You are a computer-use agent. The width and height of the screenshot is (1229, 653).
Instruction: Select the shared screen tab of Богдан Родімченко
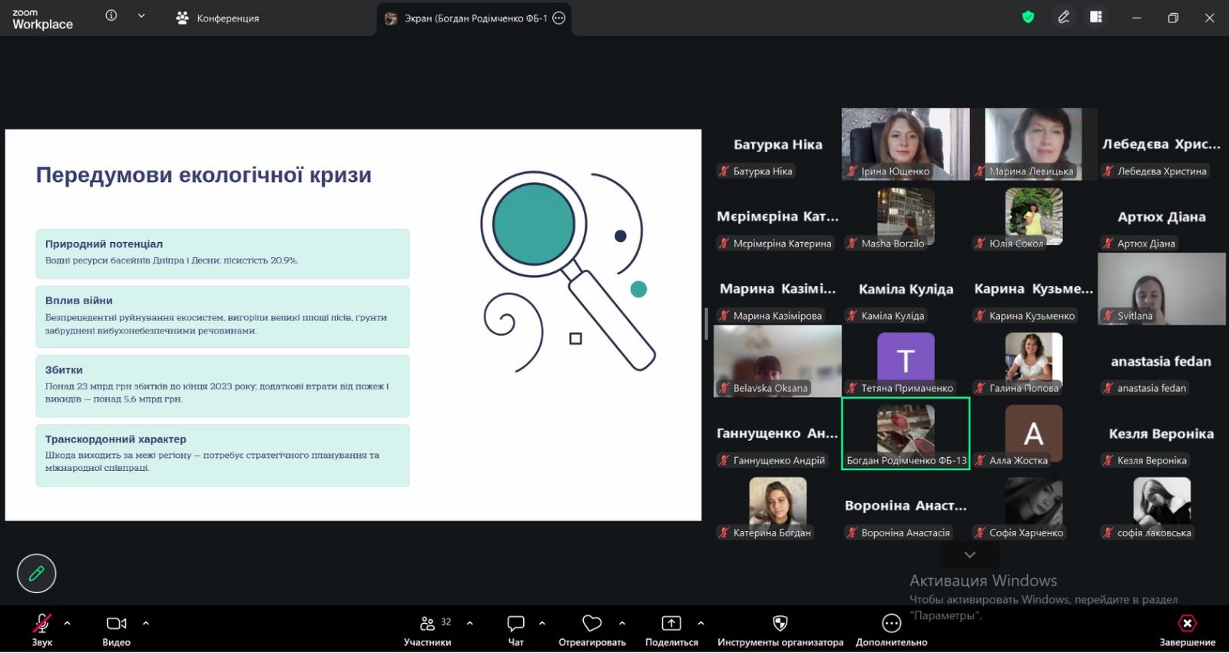467,18
